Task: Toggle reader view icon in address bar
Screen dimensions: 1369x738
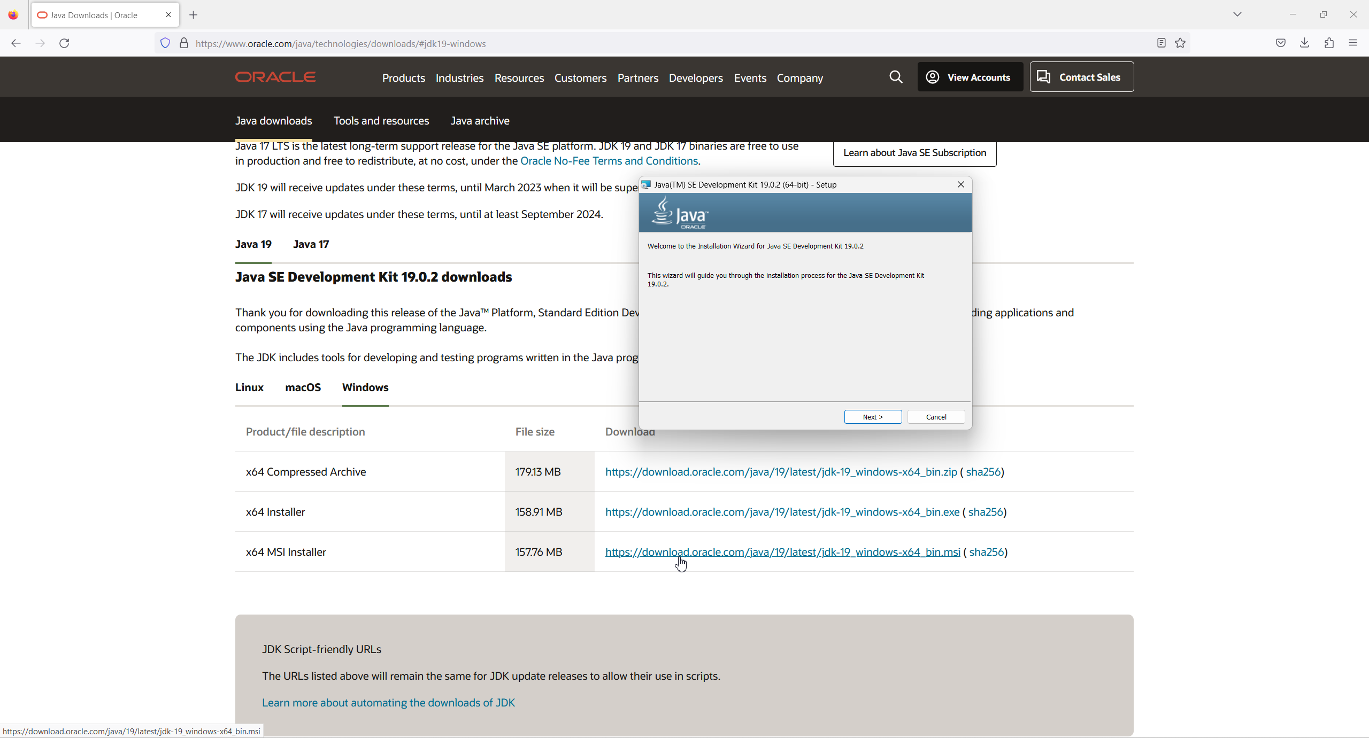Action: tap(1161, 43)
